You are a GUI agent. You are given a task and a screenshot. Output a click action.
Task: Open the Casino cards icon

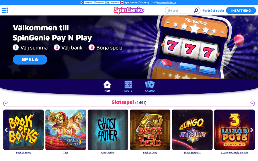pyautogui.click(x=150, y=86)
